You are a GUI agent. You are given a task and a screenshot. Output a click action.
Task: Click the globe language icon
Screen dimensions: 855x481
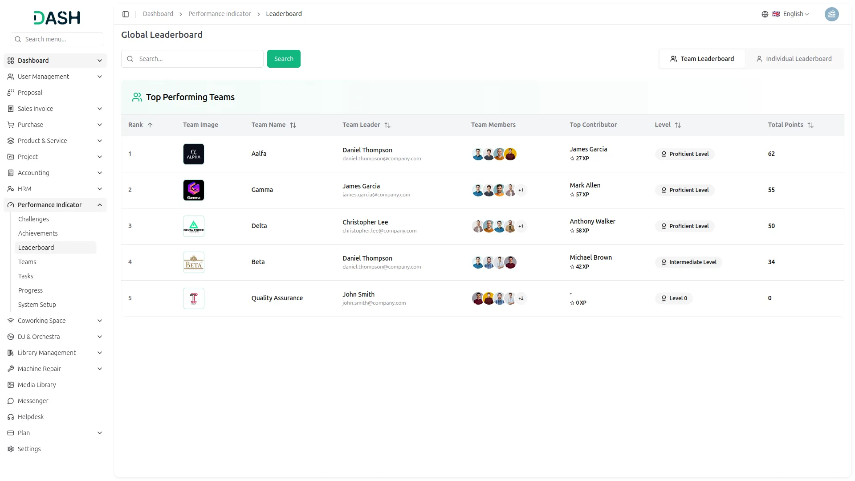pos(765,14)
